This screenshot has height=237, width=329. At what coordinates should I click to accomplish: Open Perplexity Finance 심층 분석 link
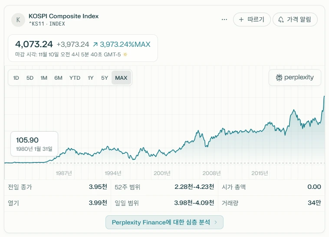click(161, 222)
